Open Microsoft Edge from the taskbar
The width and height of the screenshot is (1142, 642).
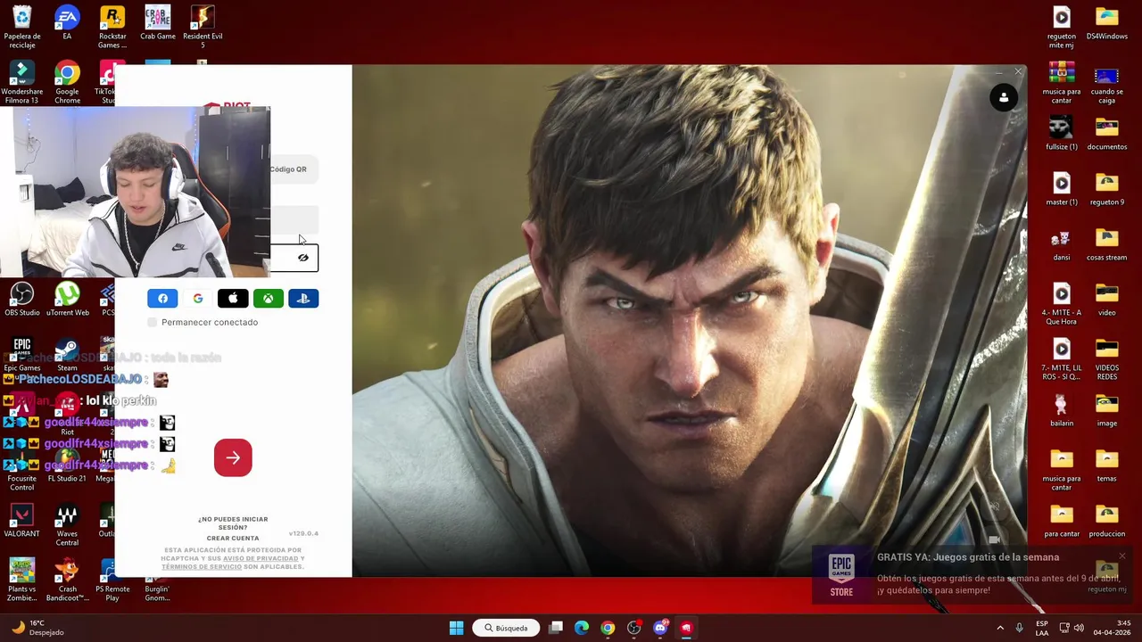coord(582,628)
